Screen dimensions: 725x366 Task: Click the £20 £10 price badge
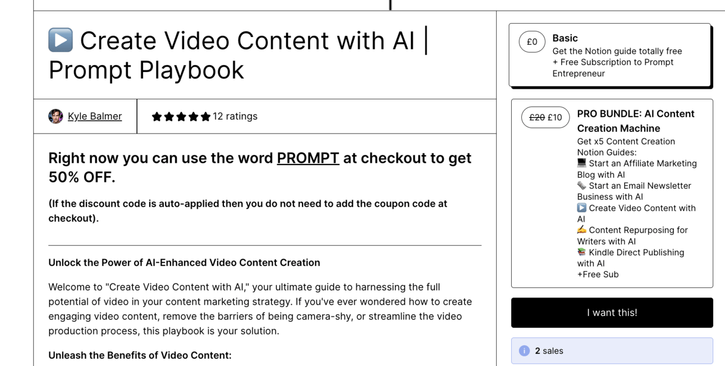pos(545,117)
